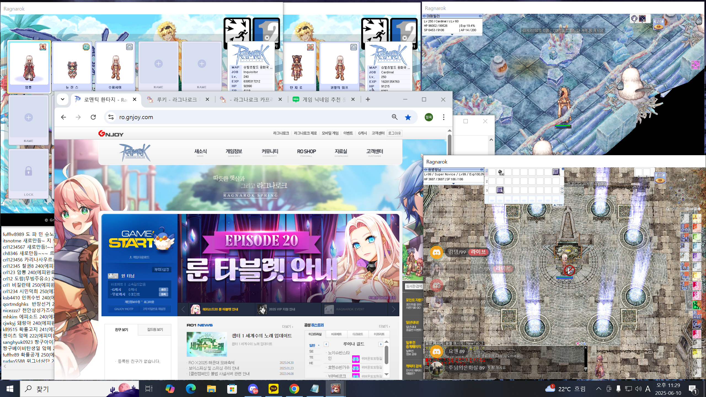The height and width of the screenshot is (397, 706).
Task: Go to next guild with right chevron
Action: click(x=381, y=344)
